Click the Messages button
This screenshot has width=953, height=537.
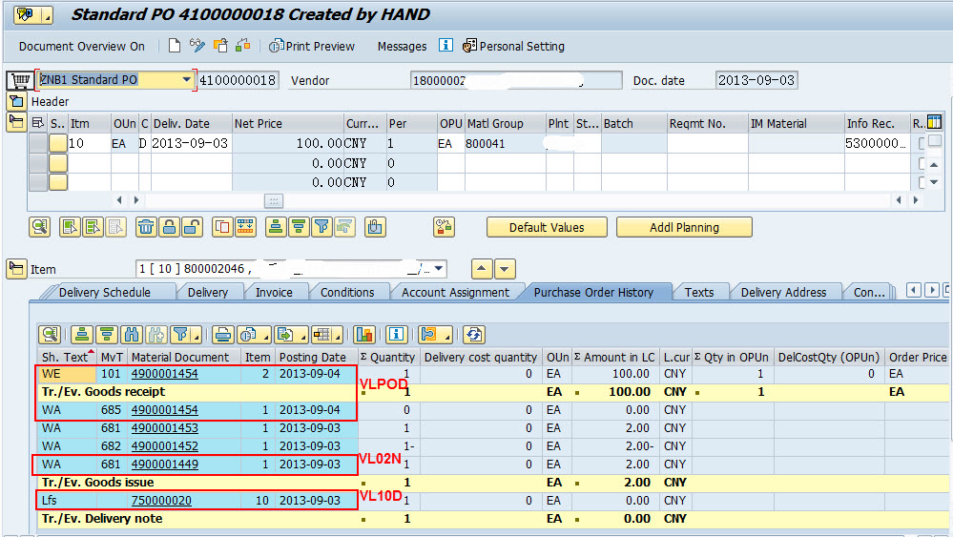[x=402, y=46]
